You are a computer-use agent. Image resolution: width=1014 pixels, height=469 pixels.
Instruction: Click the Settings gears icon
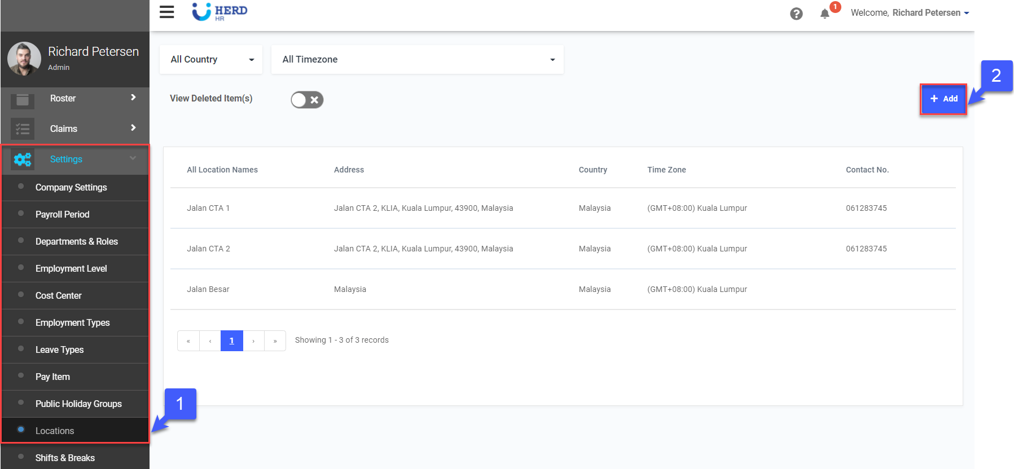click(x=23, y=160)
